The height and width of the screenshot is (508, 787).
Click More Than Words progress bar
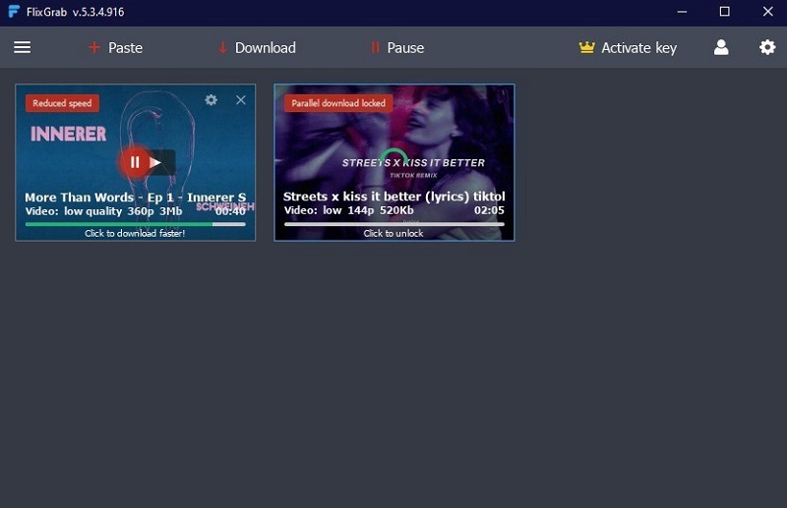point(136,224)
